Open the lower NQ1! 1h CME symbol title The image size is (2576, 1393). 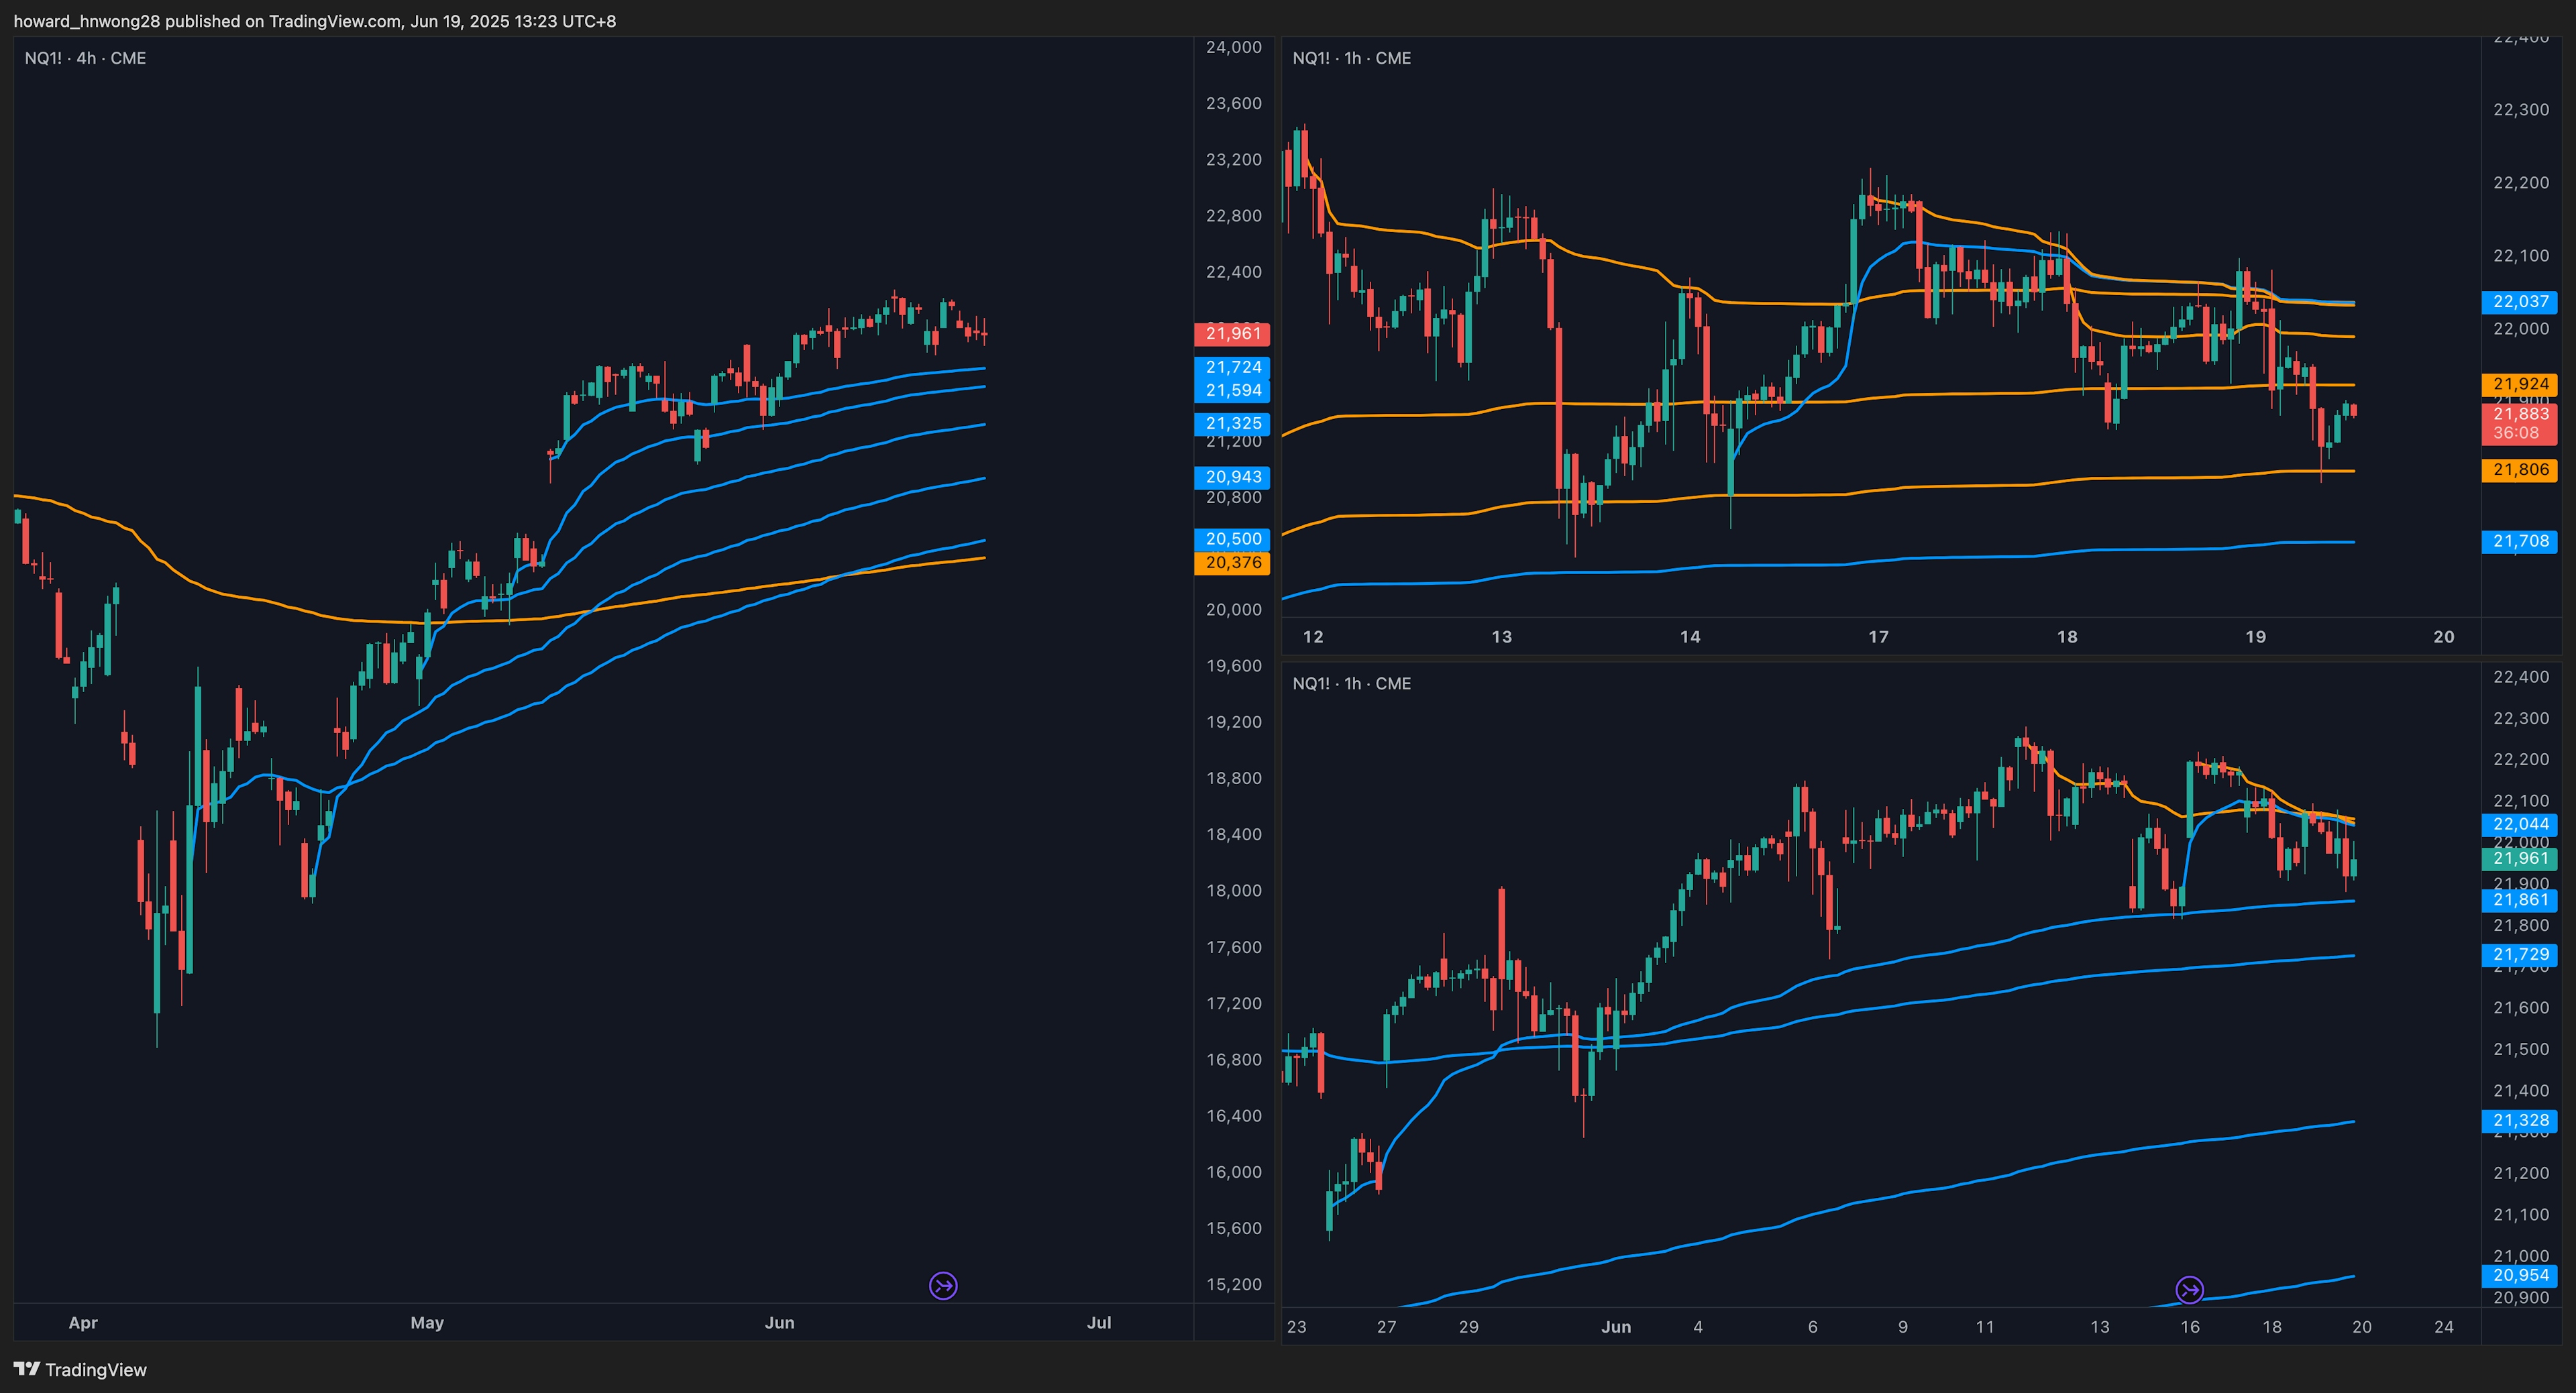point(1351,683)
